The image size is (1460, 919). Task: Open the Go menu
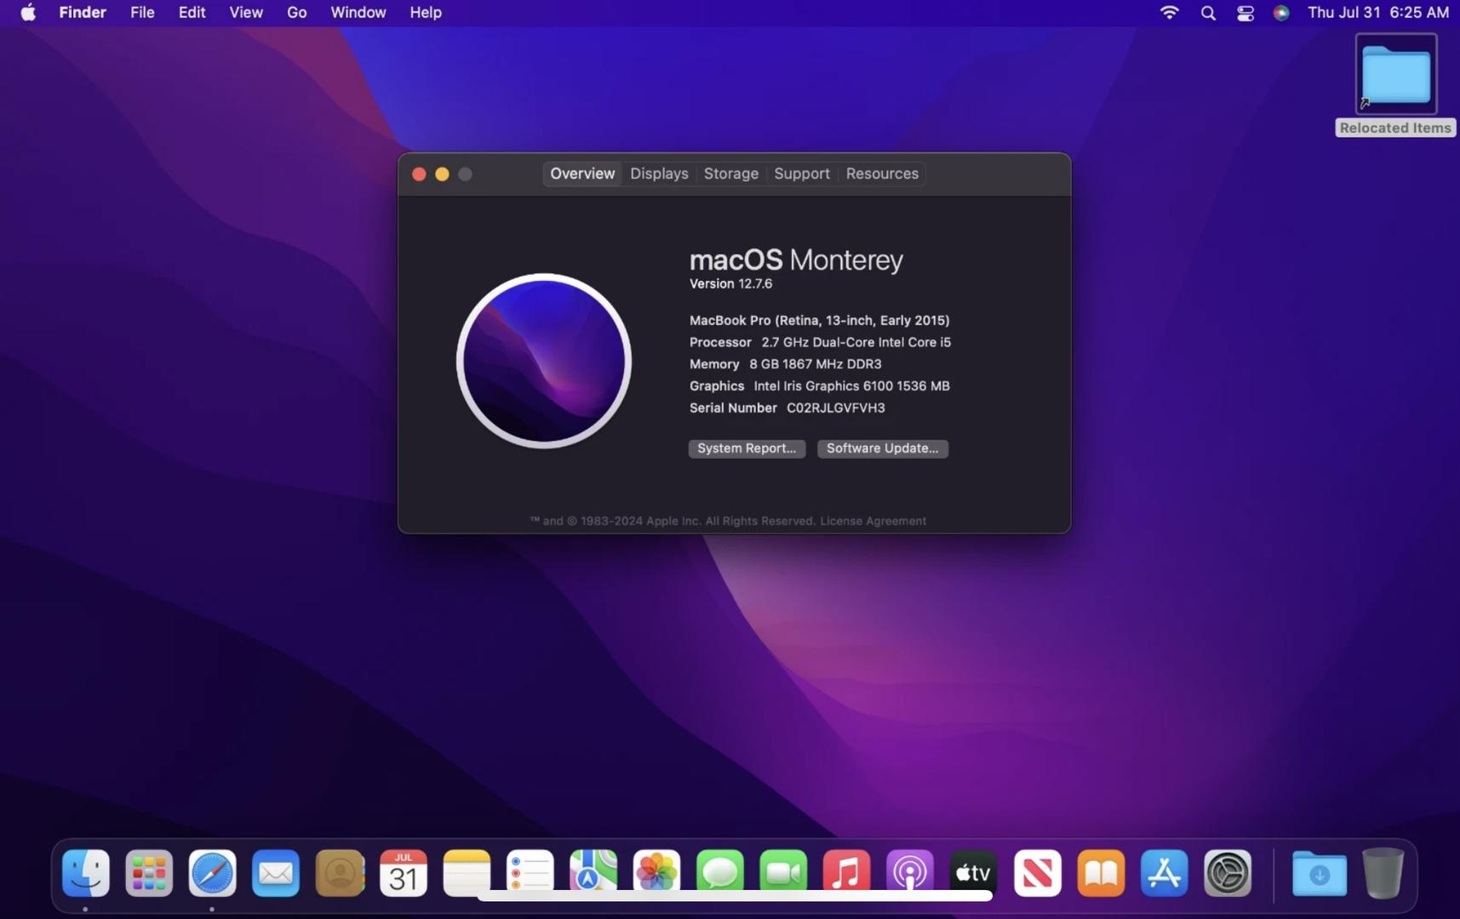click(x=296, y=13)
